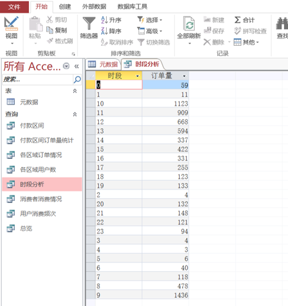This screenshot has width=288, height=306.
Task: Collapse the 表 group
Action: [x=75, y=91]
